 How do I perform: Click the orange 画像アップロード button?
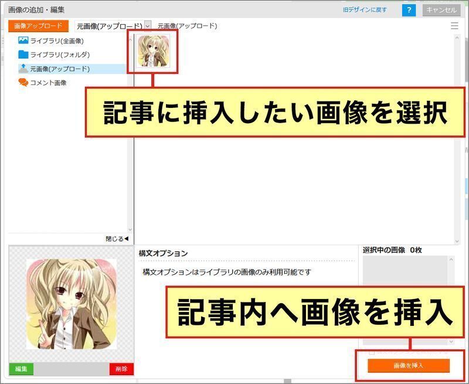click(38, 26)
